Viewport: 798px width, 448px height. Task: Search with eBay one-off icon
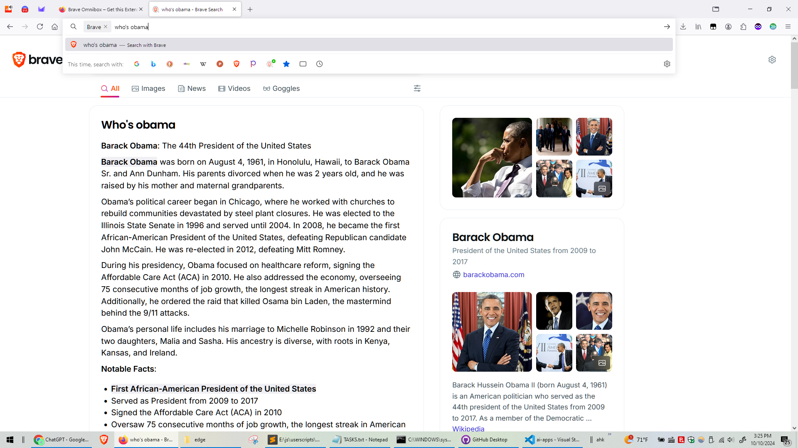[187, 64]
